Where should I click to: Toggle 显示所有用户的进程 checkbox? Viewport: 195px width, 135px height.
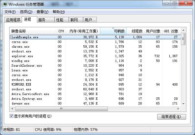11,116
